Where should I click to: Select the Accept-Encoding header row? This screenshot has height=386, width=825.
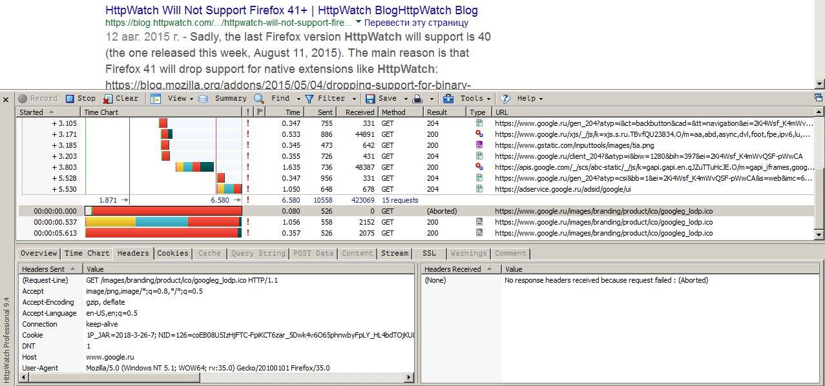(216, 302)
